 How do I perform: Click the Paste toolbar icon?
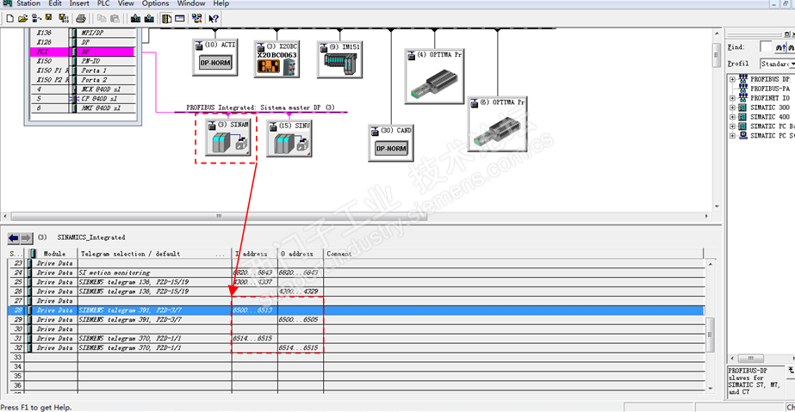[x=115, y=19]
